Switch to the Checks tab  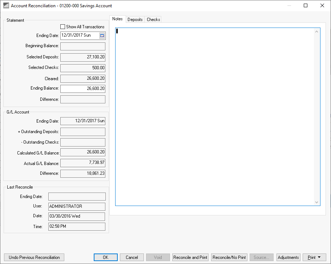(153, 19)
